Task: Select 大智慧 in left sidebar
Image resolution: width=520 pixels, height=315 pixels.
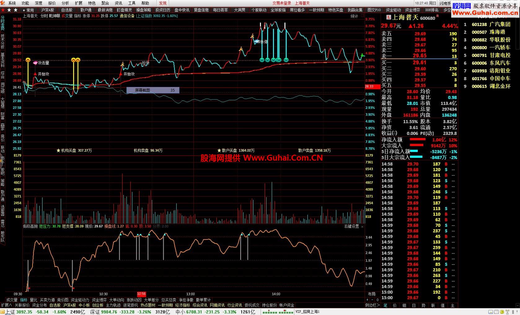Action: 2,103
